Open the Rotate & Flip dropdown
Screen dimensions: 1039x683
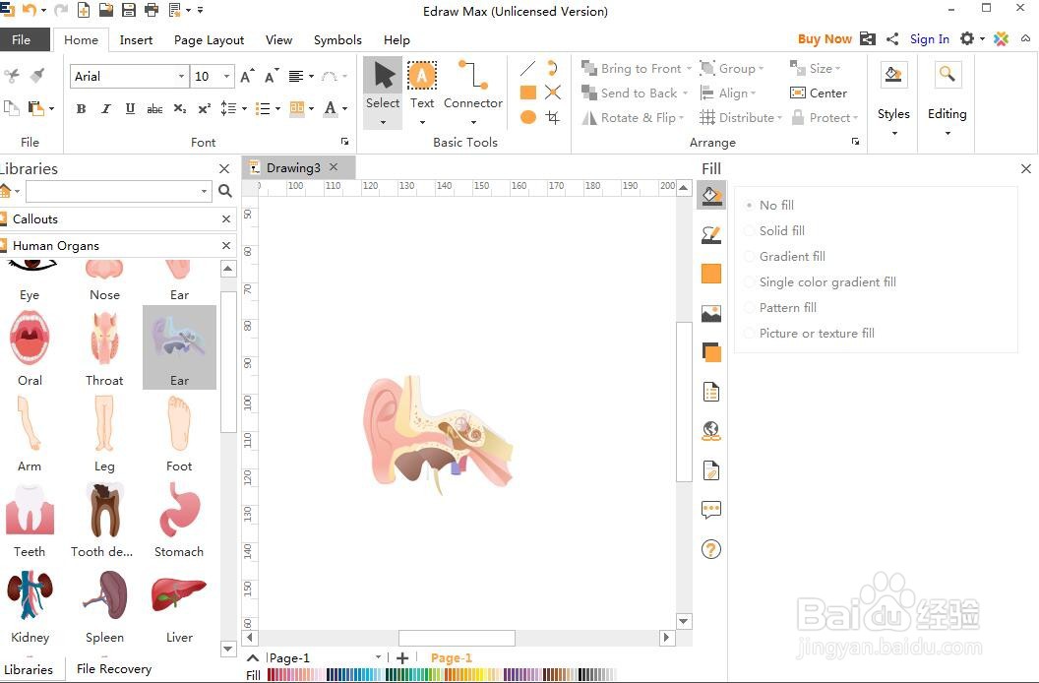pos(681,118)
